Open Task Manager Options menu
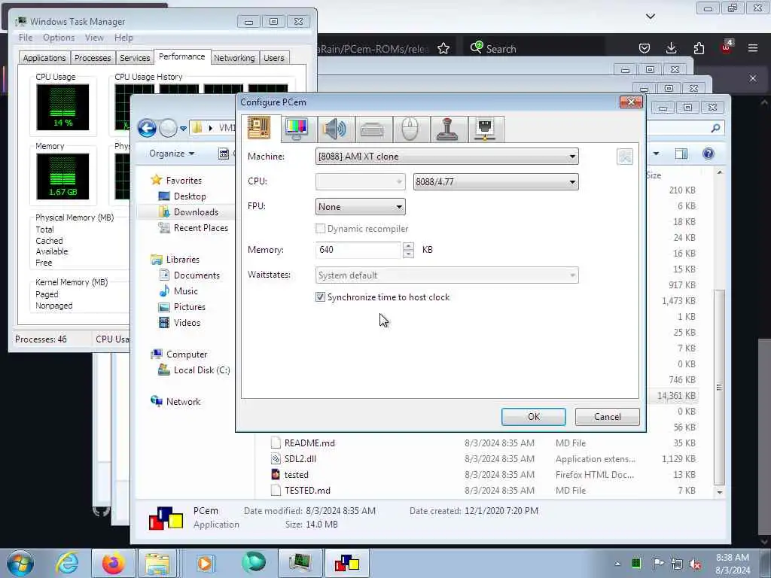771x578 pixels. coord(59,38)
